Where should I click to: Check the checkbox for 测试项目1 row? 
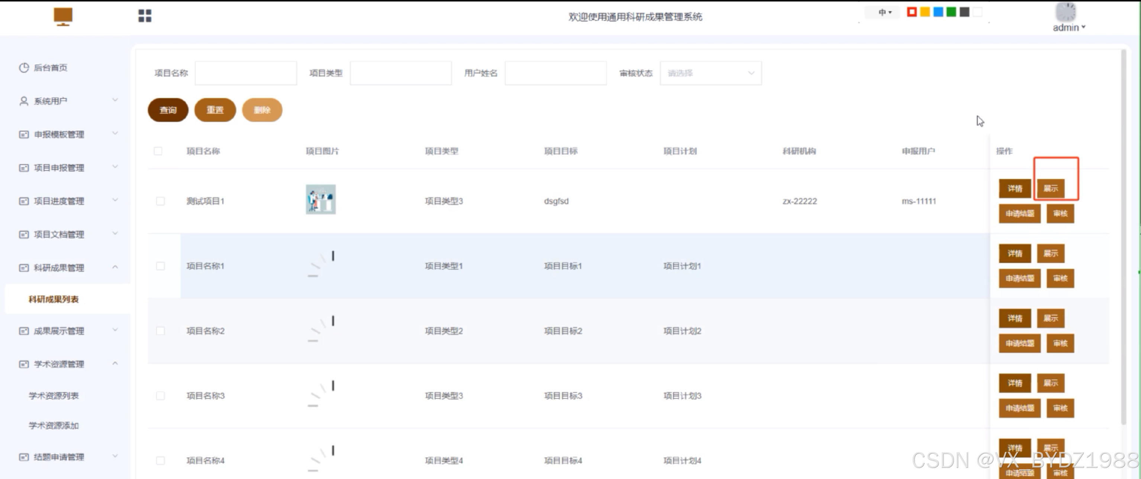tap(160, 201)
